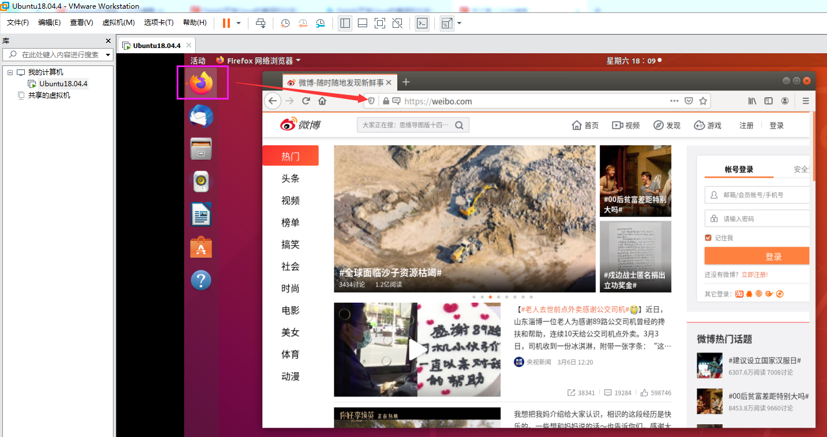The image size is (827, 437).
Task: Open Thunderbird mail from the Ubuntu dock
Action: [201, 116]
